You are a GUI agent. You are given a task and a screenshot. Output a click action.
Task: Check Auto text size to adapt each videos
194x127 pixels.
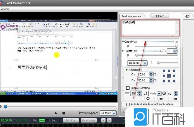point(128,104)
